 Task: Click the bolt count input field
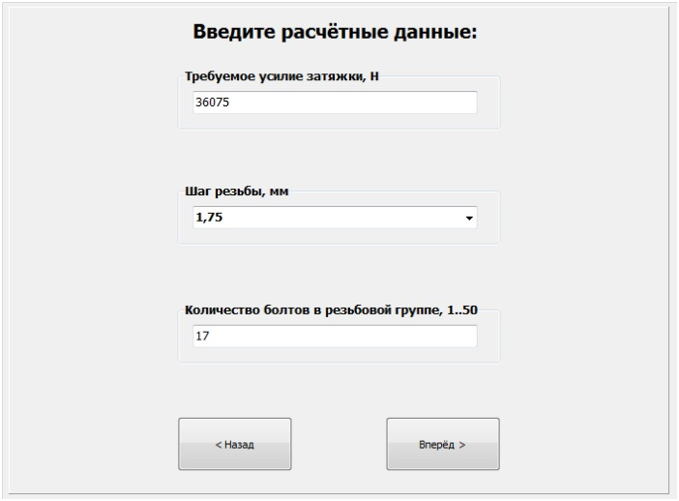(x=335, y=337)
